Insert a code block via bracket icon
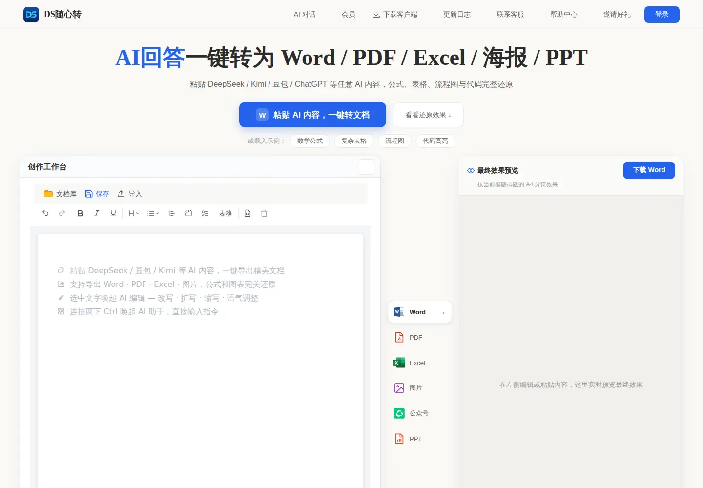 tap(188, 213)
